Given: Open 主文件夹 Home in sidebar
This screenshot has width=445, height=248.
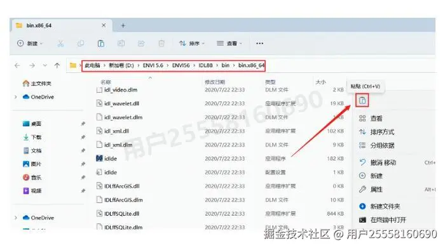Looking at the screenshot, I should tap(37, 84).
